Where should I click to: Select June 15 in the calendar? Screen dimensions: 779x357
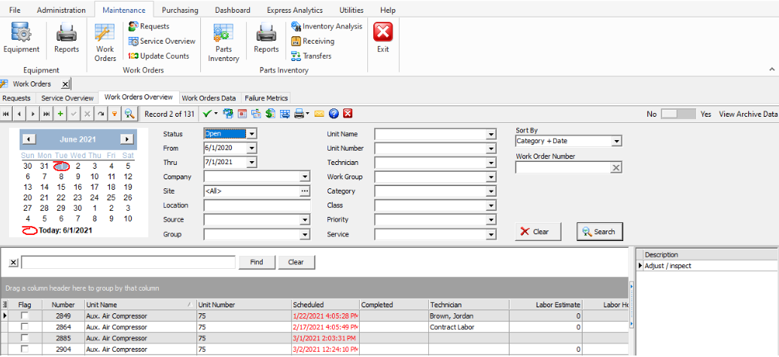[x=61, y=187]
